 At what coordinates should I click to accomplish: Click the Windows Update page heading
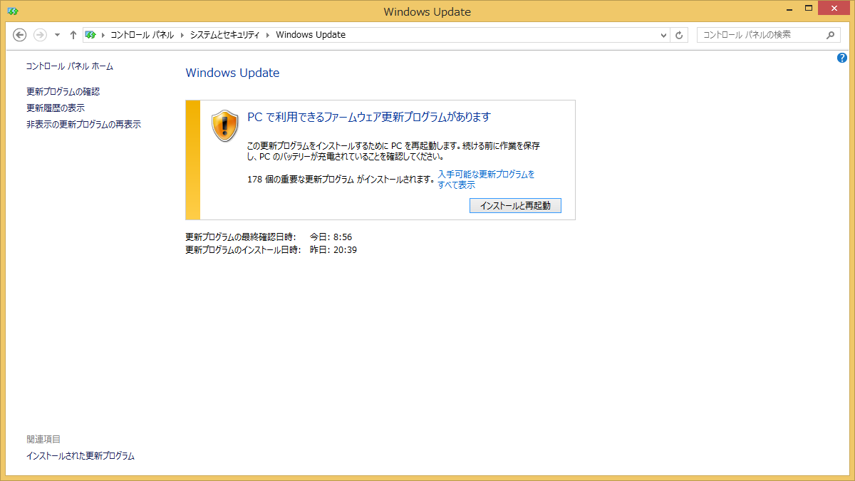pos(232,73)
